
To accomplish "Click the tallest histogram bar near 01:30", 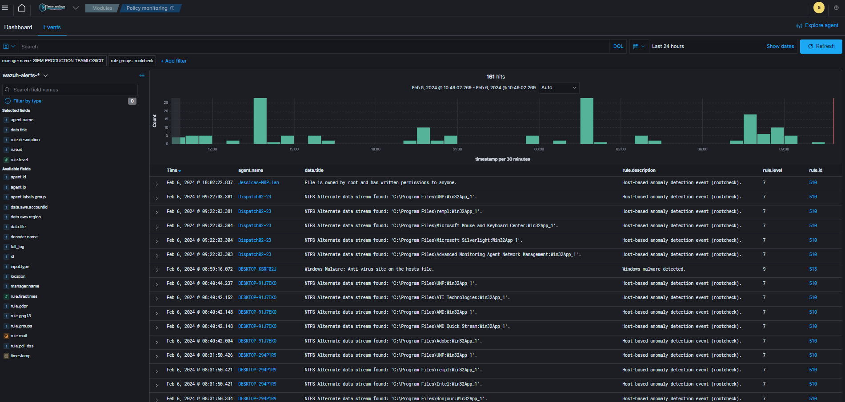I will pos(587,121).
